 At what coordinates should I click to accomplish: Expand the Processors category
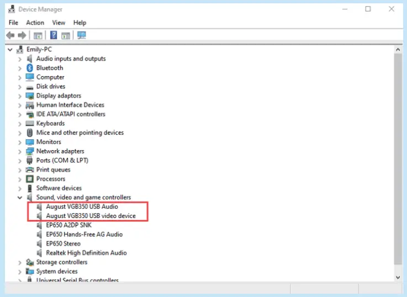pyautogui.click(x=20, y=179)
